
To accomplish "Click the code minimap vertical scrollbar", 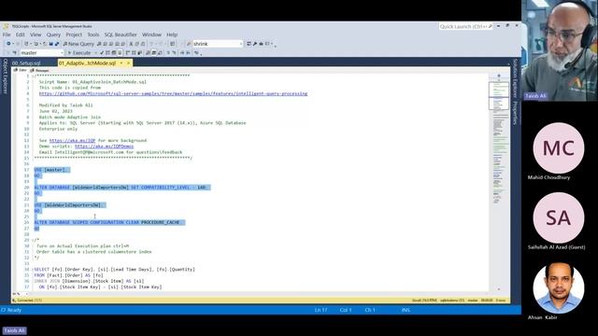I will 499,183.
